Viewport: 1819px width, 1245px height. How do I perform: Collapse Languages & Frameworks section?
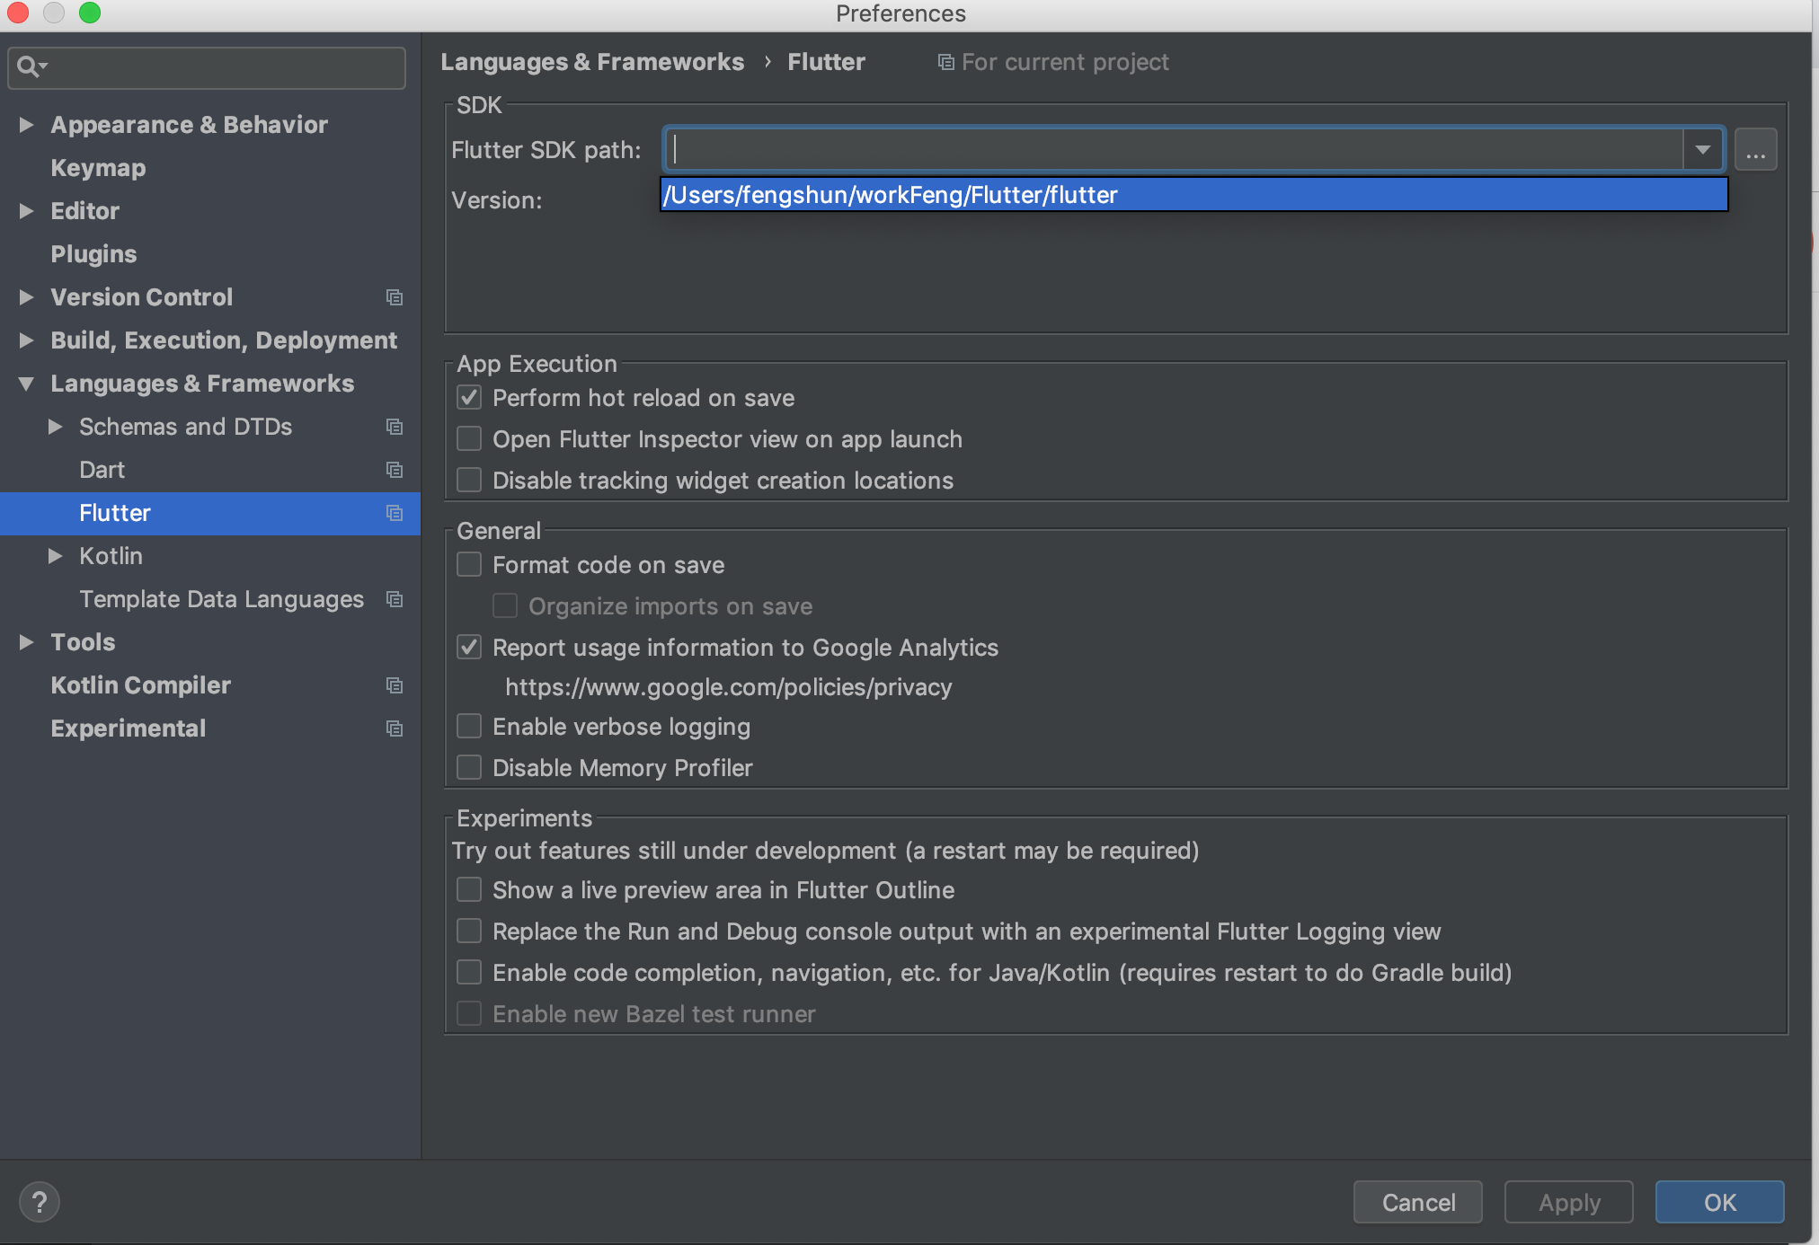pos(26,384)
